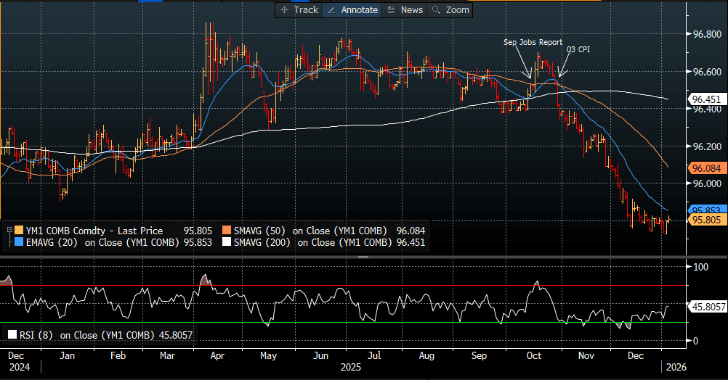
Task: Click the News list icon
Action: (392, 9)
